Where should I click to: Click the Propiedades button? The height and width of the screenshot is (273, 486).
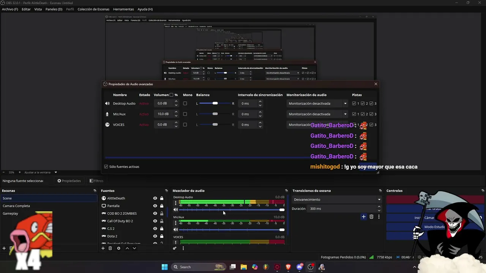[x=69, y=181]
